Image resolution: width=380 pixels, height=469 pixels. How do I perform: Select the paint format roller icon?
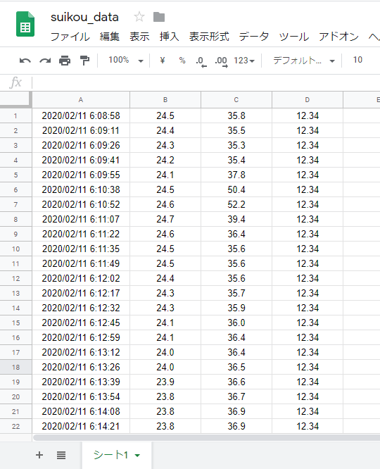point(85,60)
